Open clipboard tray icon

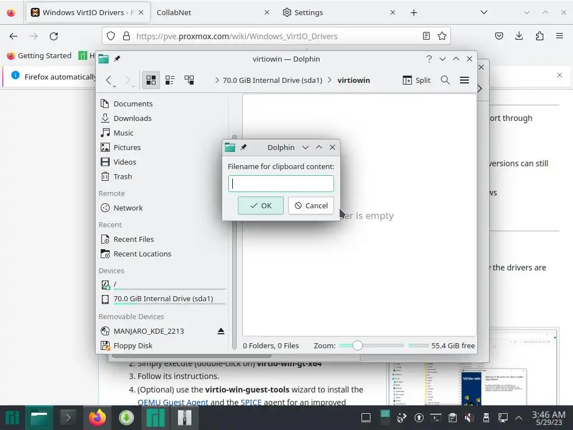coord(452,418)
